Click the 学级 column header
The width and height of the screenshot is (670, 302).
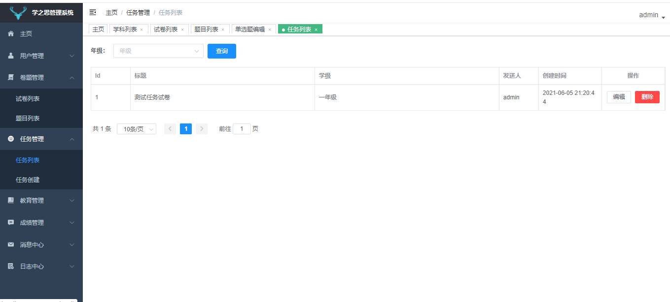point(407,76)
